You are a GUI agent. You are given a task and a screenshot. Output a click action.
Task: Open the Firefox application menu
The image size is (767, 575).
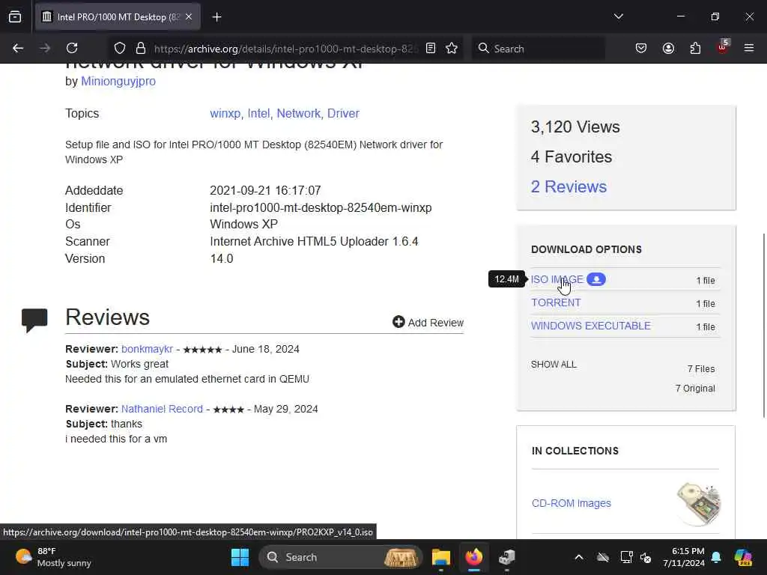tap(749, 49)
